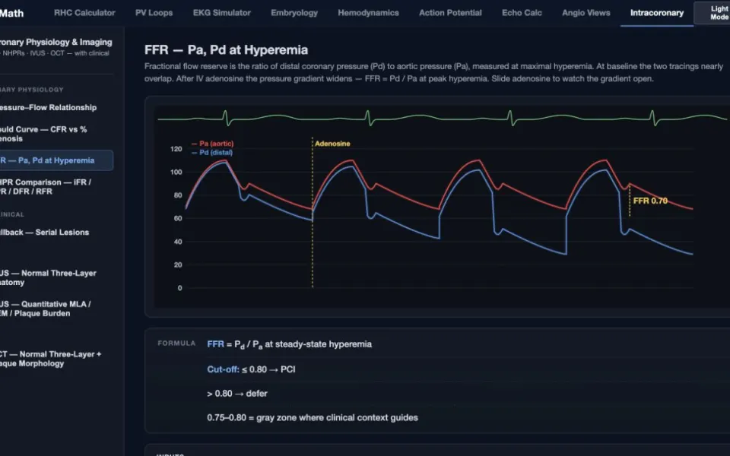
Task: Open OCT — Normal Three-Layer + Plaque Morphology
Action: click(x=50, y=359)
